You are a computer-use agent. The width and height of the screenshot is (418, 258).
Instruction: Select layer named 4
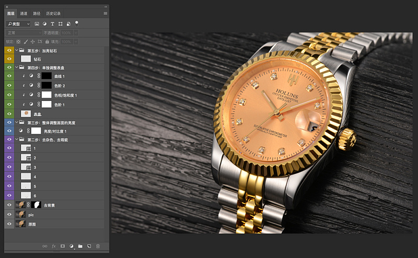[x=35, y=177]
